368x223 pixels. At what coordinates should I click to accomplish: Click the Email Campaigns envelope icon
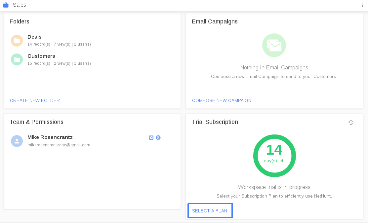point(274,45)
